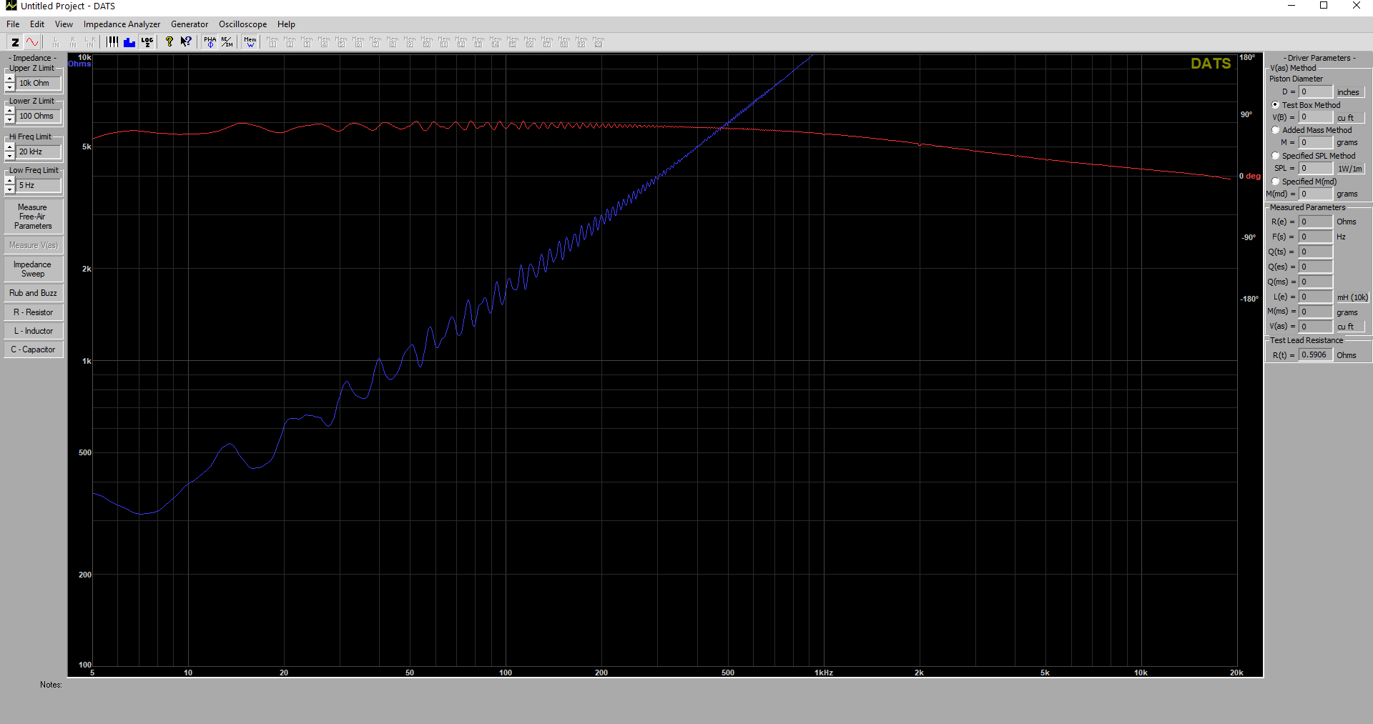The image size is (1373, 724).
Task: Click the Mem 3 memory slot icon
Action: click(307, 42)
